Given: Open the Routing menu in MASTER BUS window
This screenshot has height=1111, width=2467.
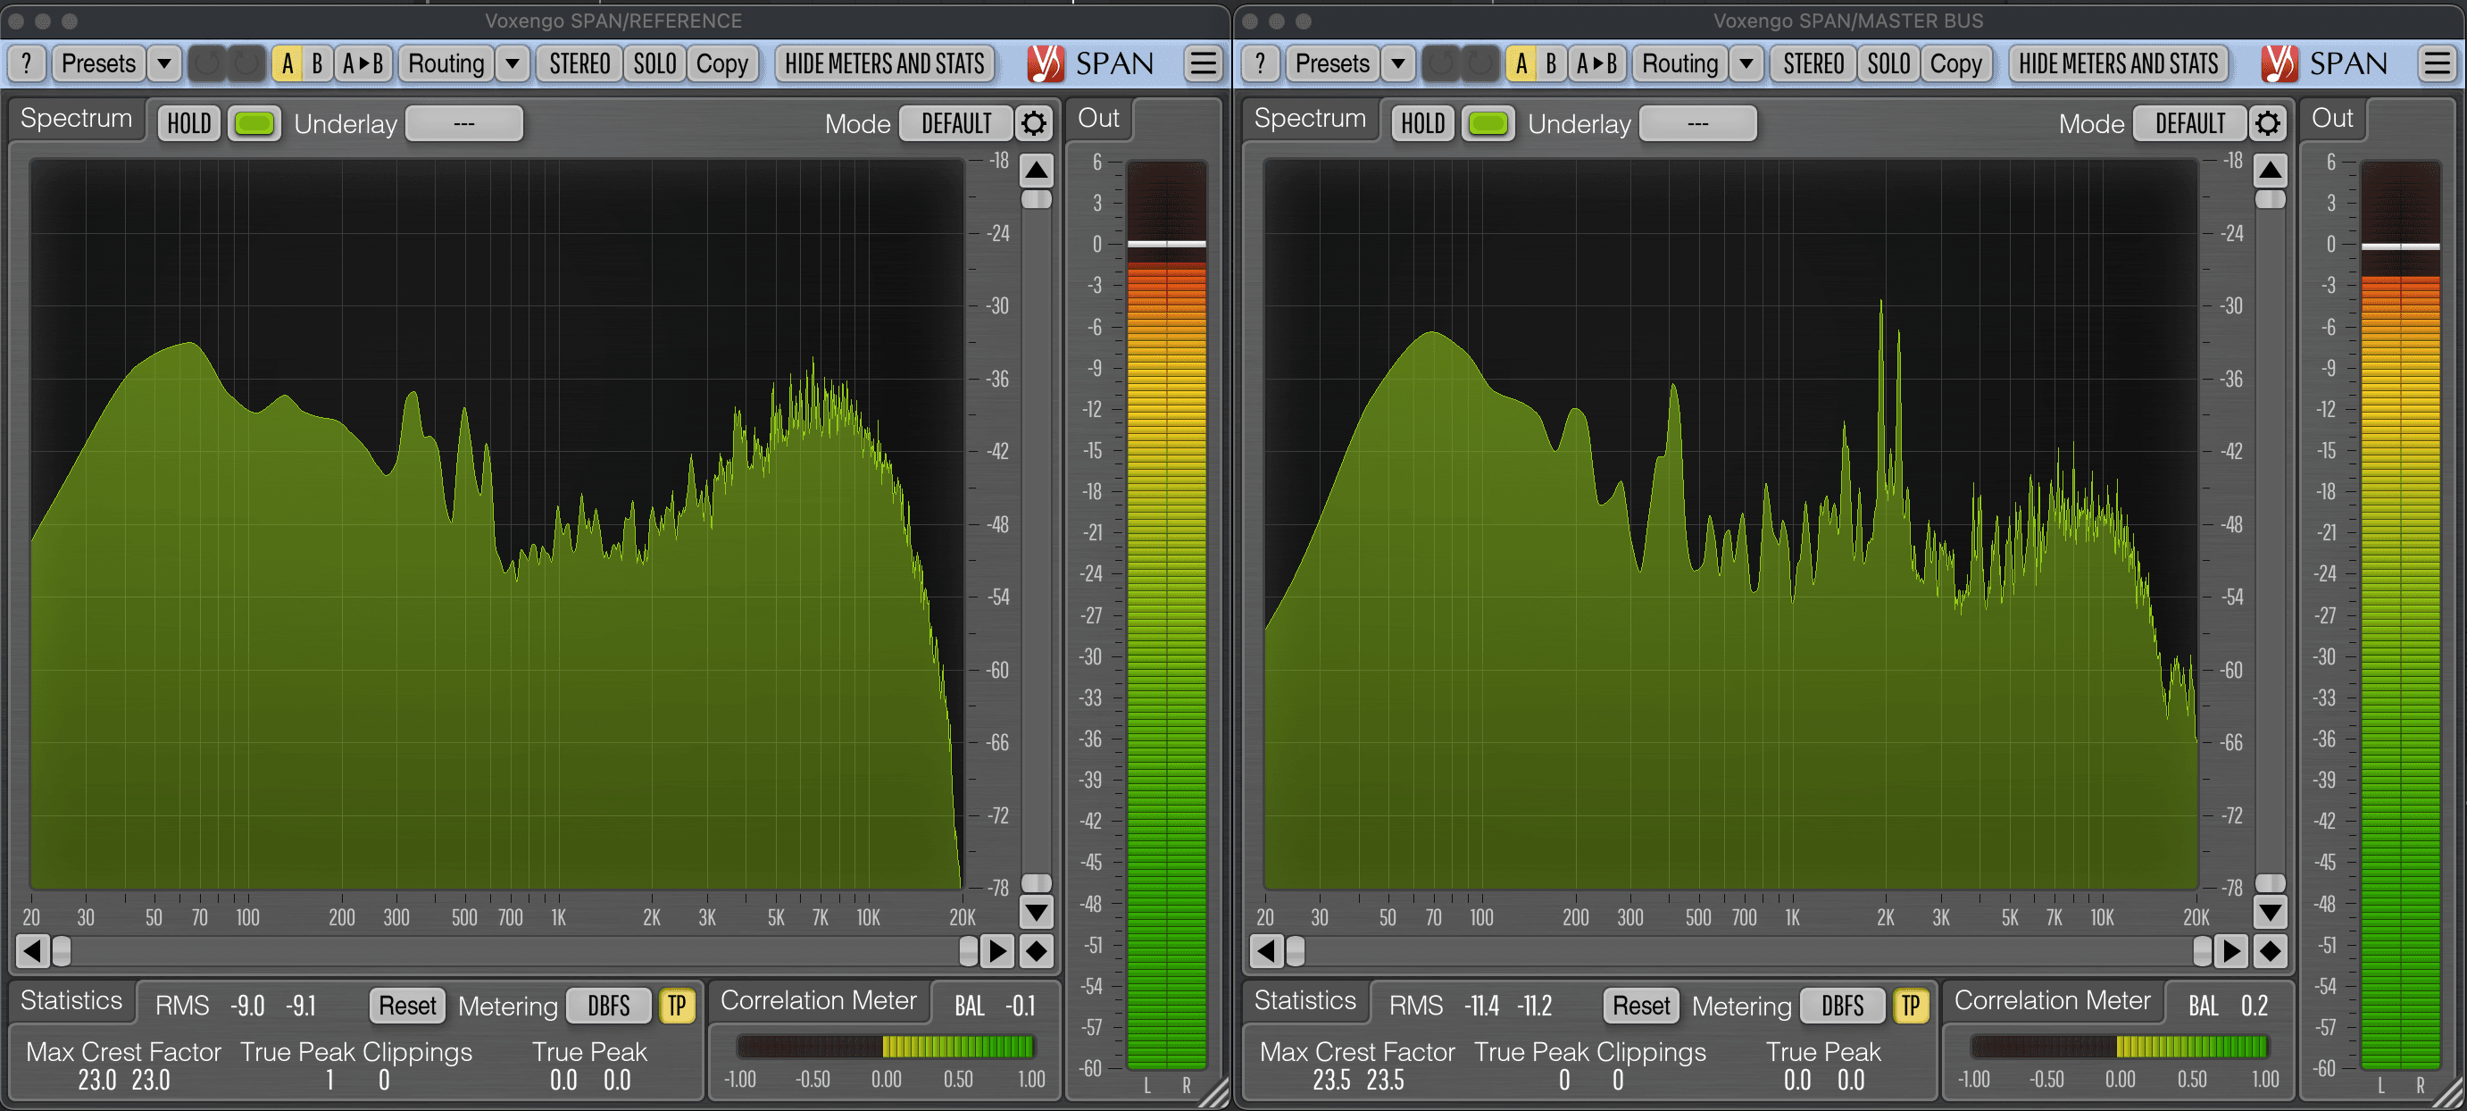Looking at the screenshot, I should pyautogui.click(x=1679, y=64).
